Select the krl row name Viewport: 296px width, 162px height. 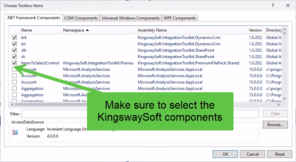coord(24,44)
